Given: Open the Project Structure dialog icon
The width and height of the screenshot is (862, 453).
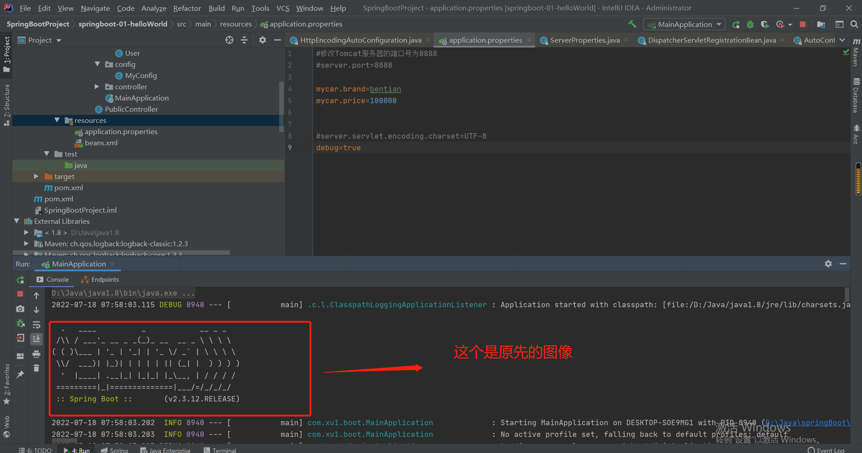Looking at the screenshot, I should click(x=821, y=24).
